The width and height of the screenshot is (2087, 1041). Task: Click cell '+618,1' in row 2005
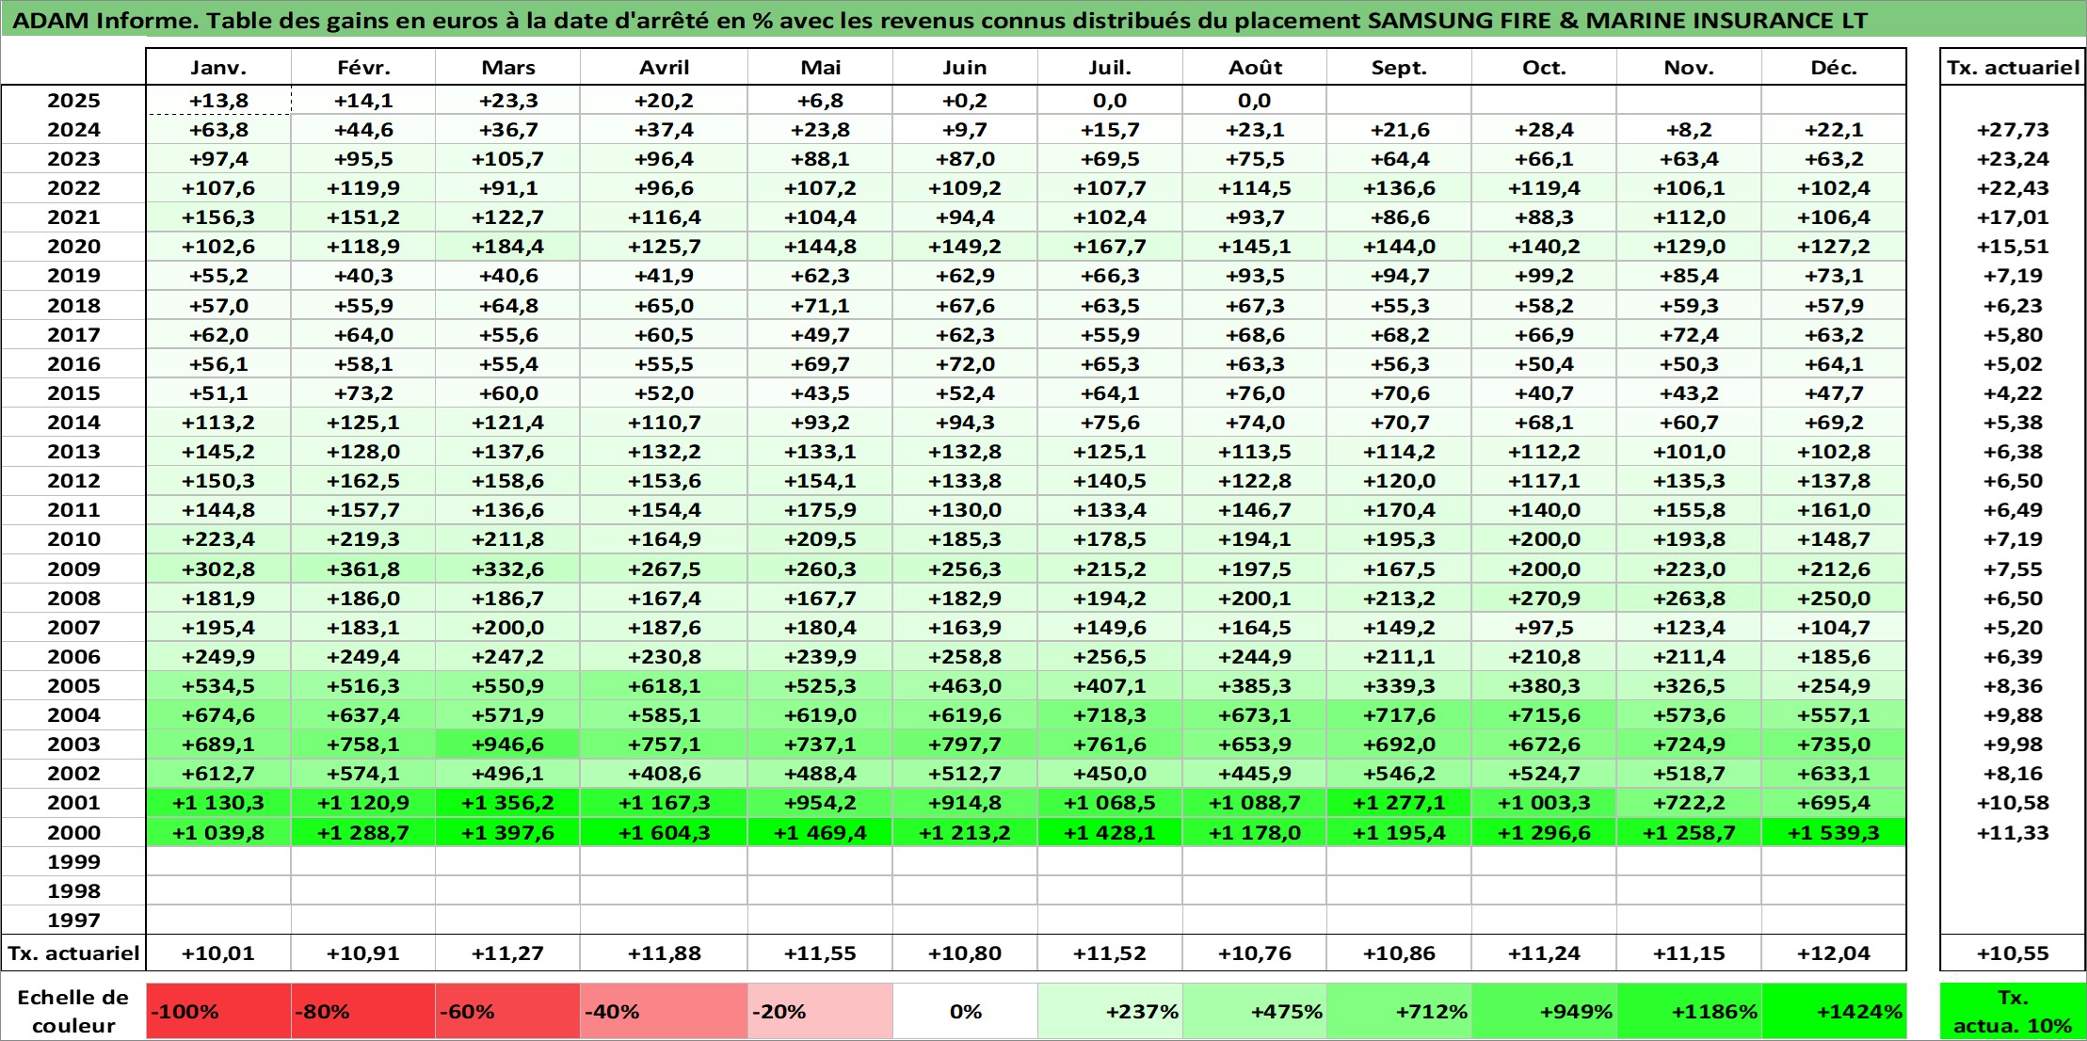(x=665, y=686)
